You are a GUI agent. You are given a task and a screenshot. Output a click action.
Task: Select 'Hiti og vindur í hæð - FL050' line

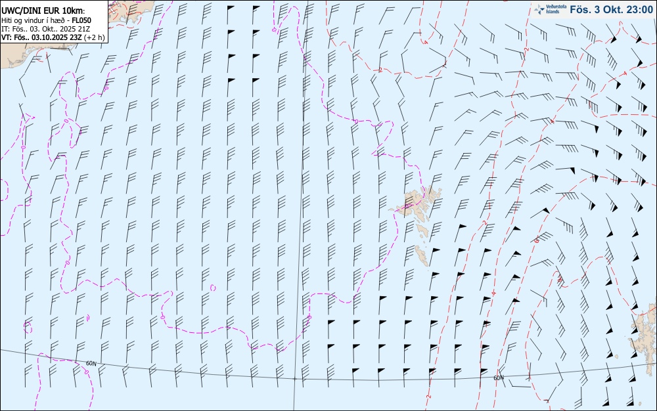[46, 20]
